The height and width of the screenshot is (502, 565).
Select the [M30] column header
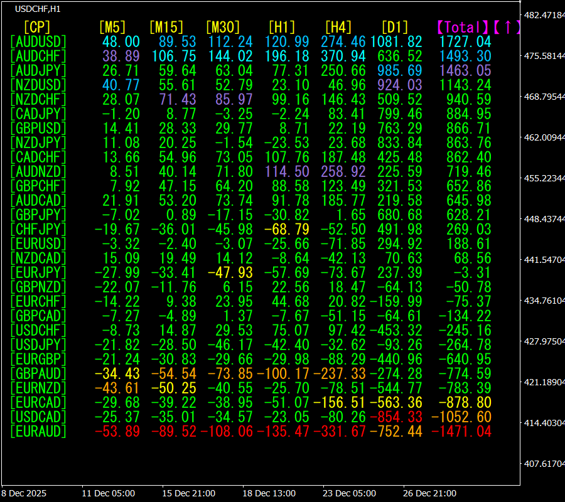[223, 28]
